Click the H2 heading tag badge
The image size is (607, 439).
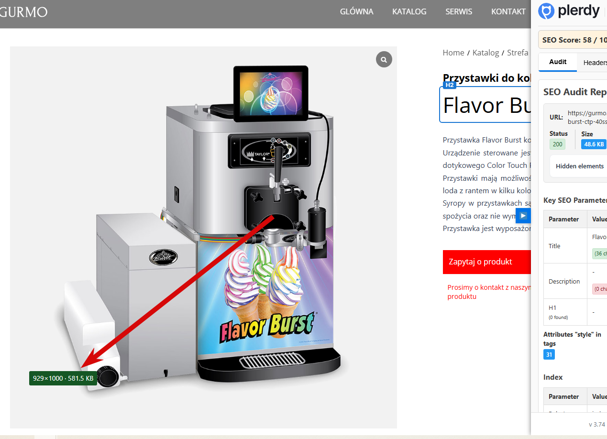[450, 85]
